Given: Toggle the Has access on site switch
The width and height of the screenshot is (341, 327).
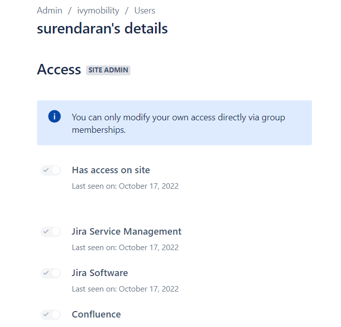Looking at the screenshot, I should [50, 170].
